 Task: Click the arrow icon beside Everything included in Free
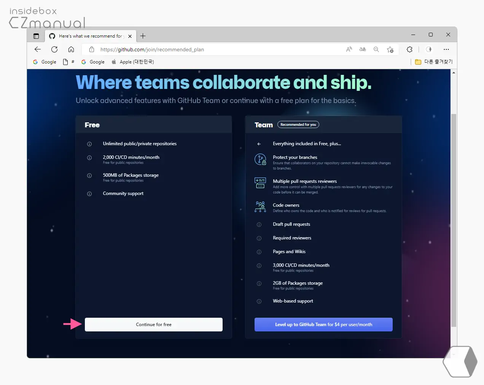pyautogui.click(x=259, y=144)
